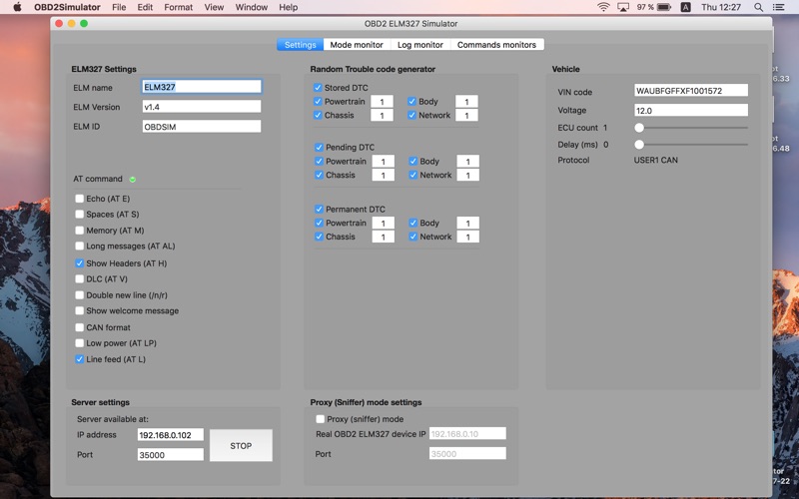Click the USER1 CAN protocol value

coord(656,160)
